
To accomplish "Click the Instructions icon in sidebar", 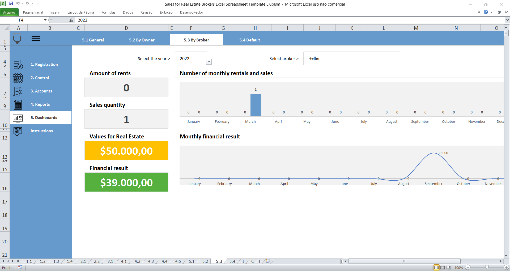I will click(18, 131).
